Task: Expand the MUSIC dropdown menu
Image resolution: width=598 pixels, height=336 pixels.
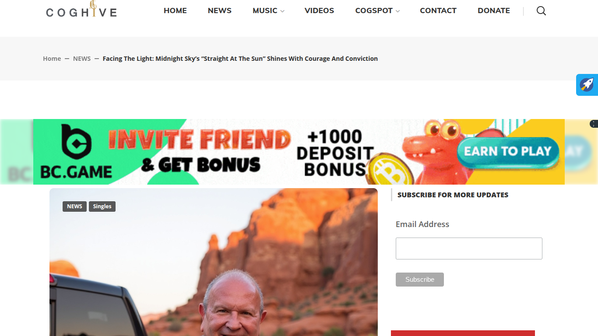Action: point(268,10)
